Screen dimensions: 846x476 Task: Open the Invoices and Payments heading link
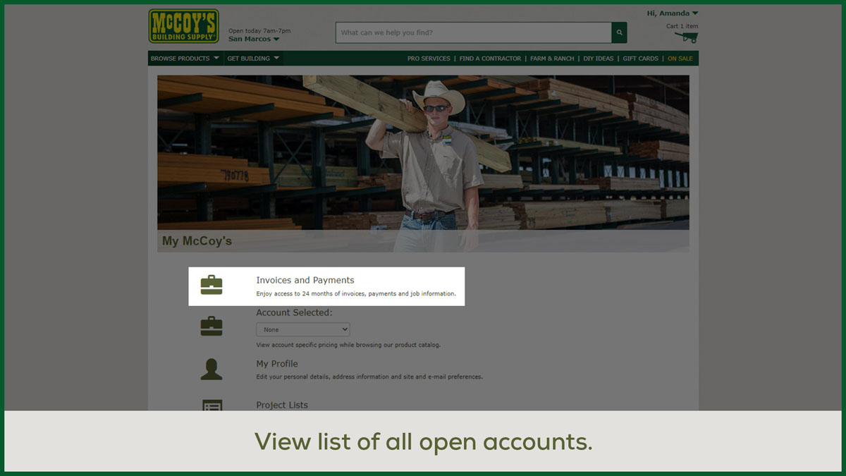[305, 280]
